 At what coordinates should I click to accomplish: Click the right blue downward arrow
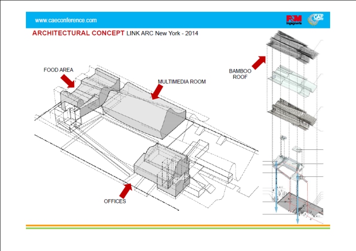coord(296,203)
